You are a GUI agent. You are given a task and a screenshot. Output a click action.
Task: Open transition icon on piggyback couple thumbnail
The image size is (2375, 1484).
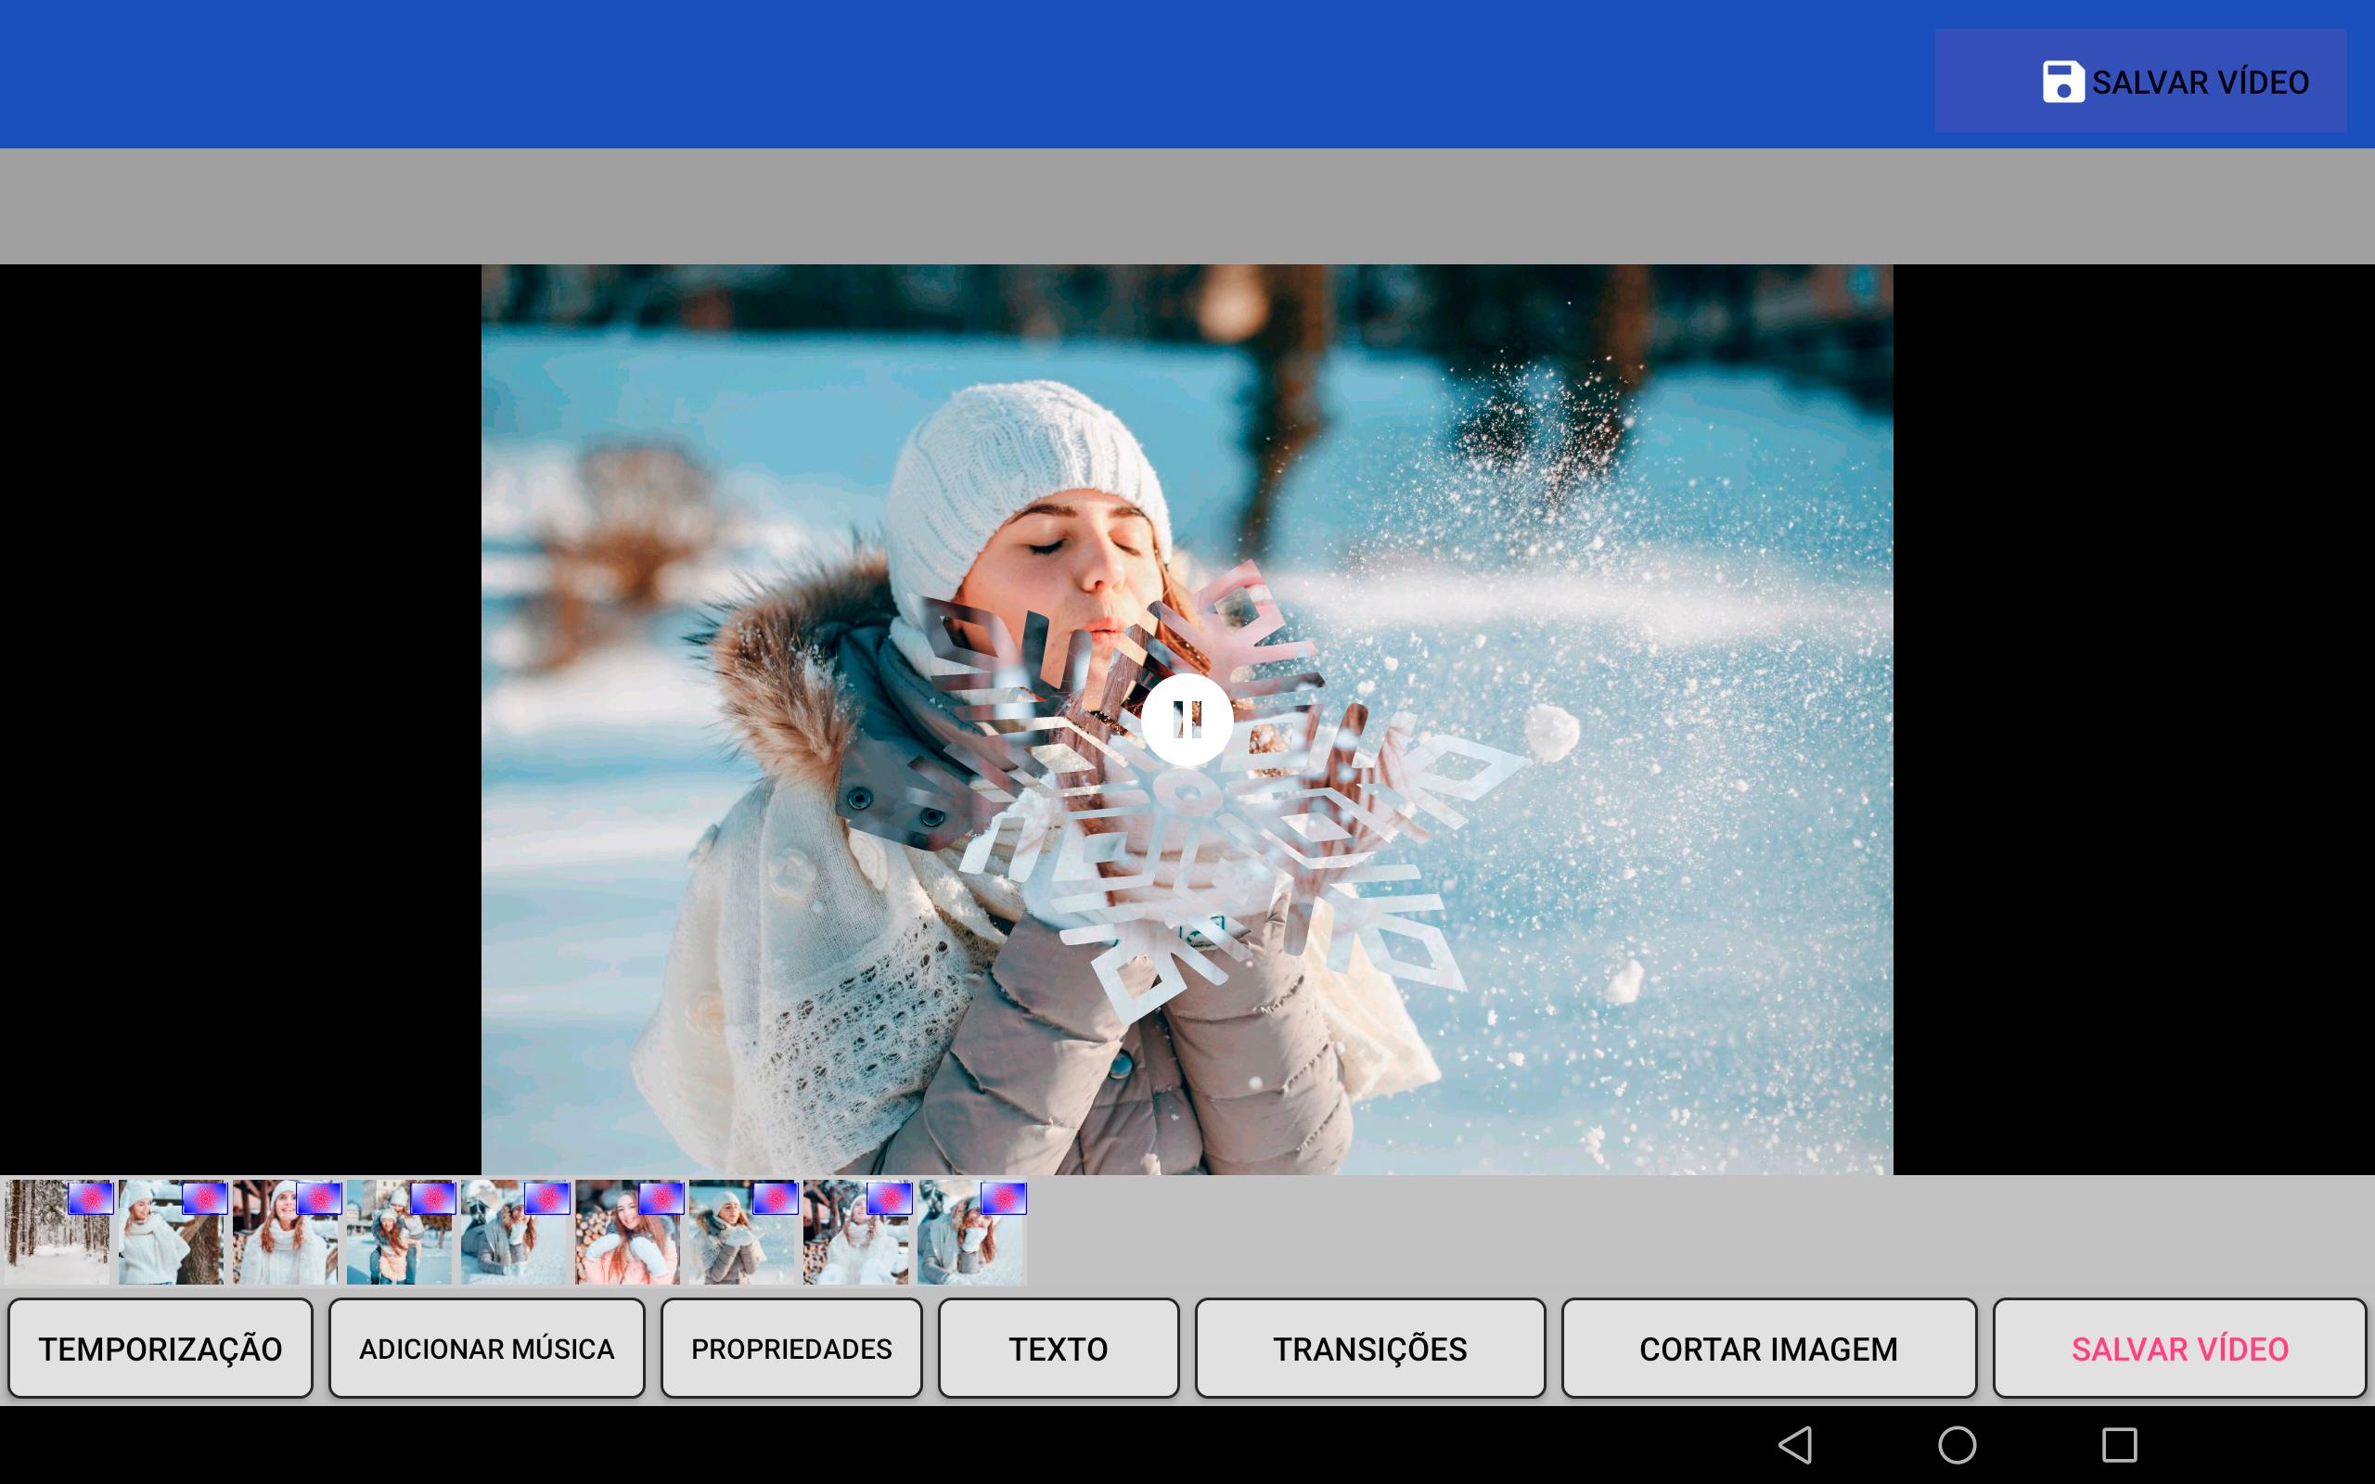pyautogui.click(x=433, y=1198)
